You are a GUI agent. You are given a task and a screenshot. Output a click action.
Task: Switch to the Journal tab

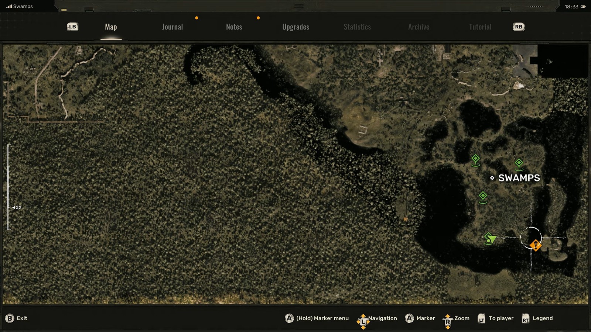tap(172, 27)
